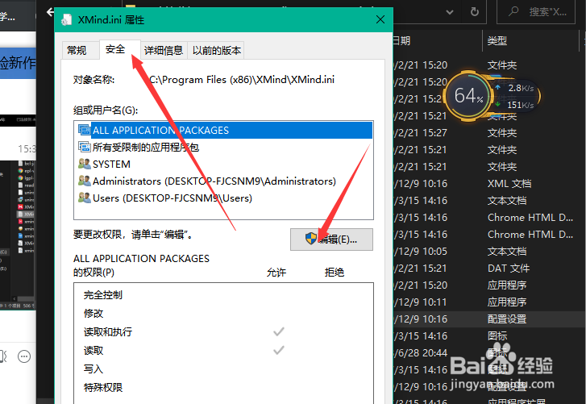The width and height of the screenshot is (586, 404).
Task: Click the allow checkmark for 读取
Action: point(279,350)
